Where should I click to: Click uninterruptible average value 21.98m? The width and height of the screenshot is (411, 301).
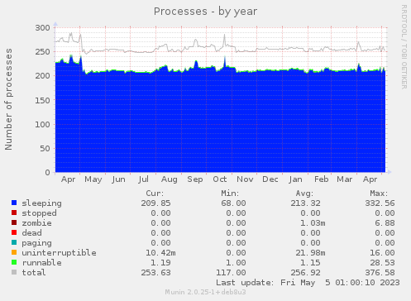[x=310, y=253]
